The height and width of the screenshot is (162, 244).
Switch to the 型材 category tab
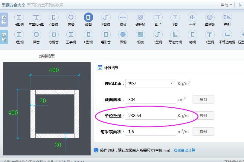4,37
